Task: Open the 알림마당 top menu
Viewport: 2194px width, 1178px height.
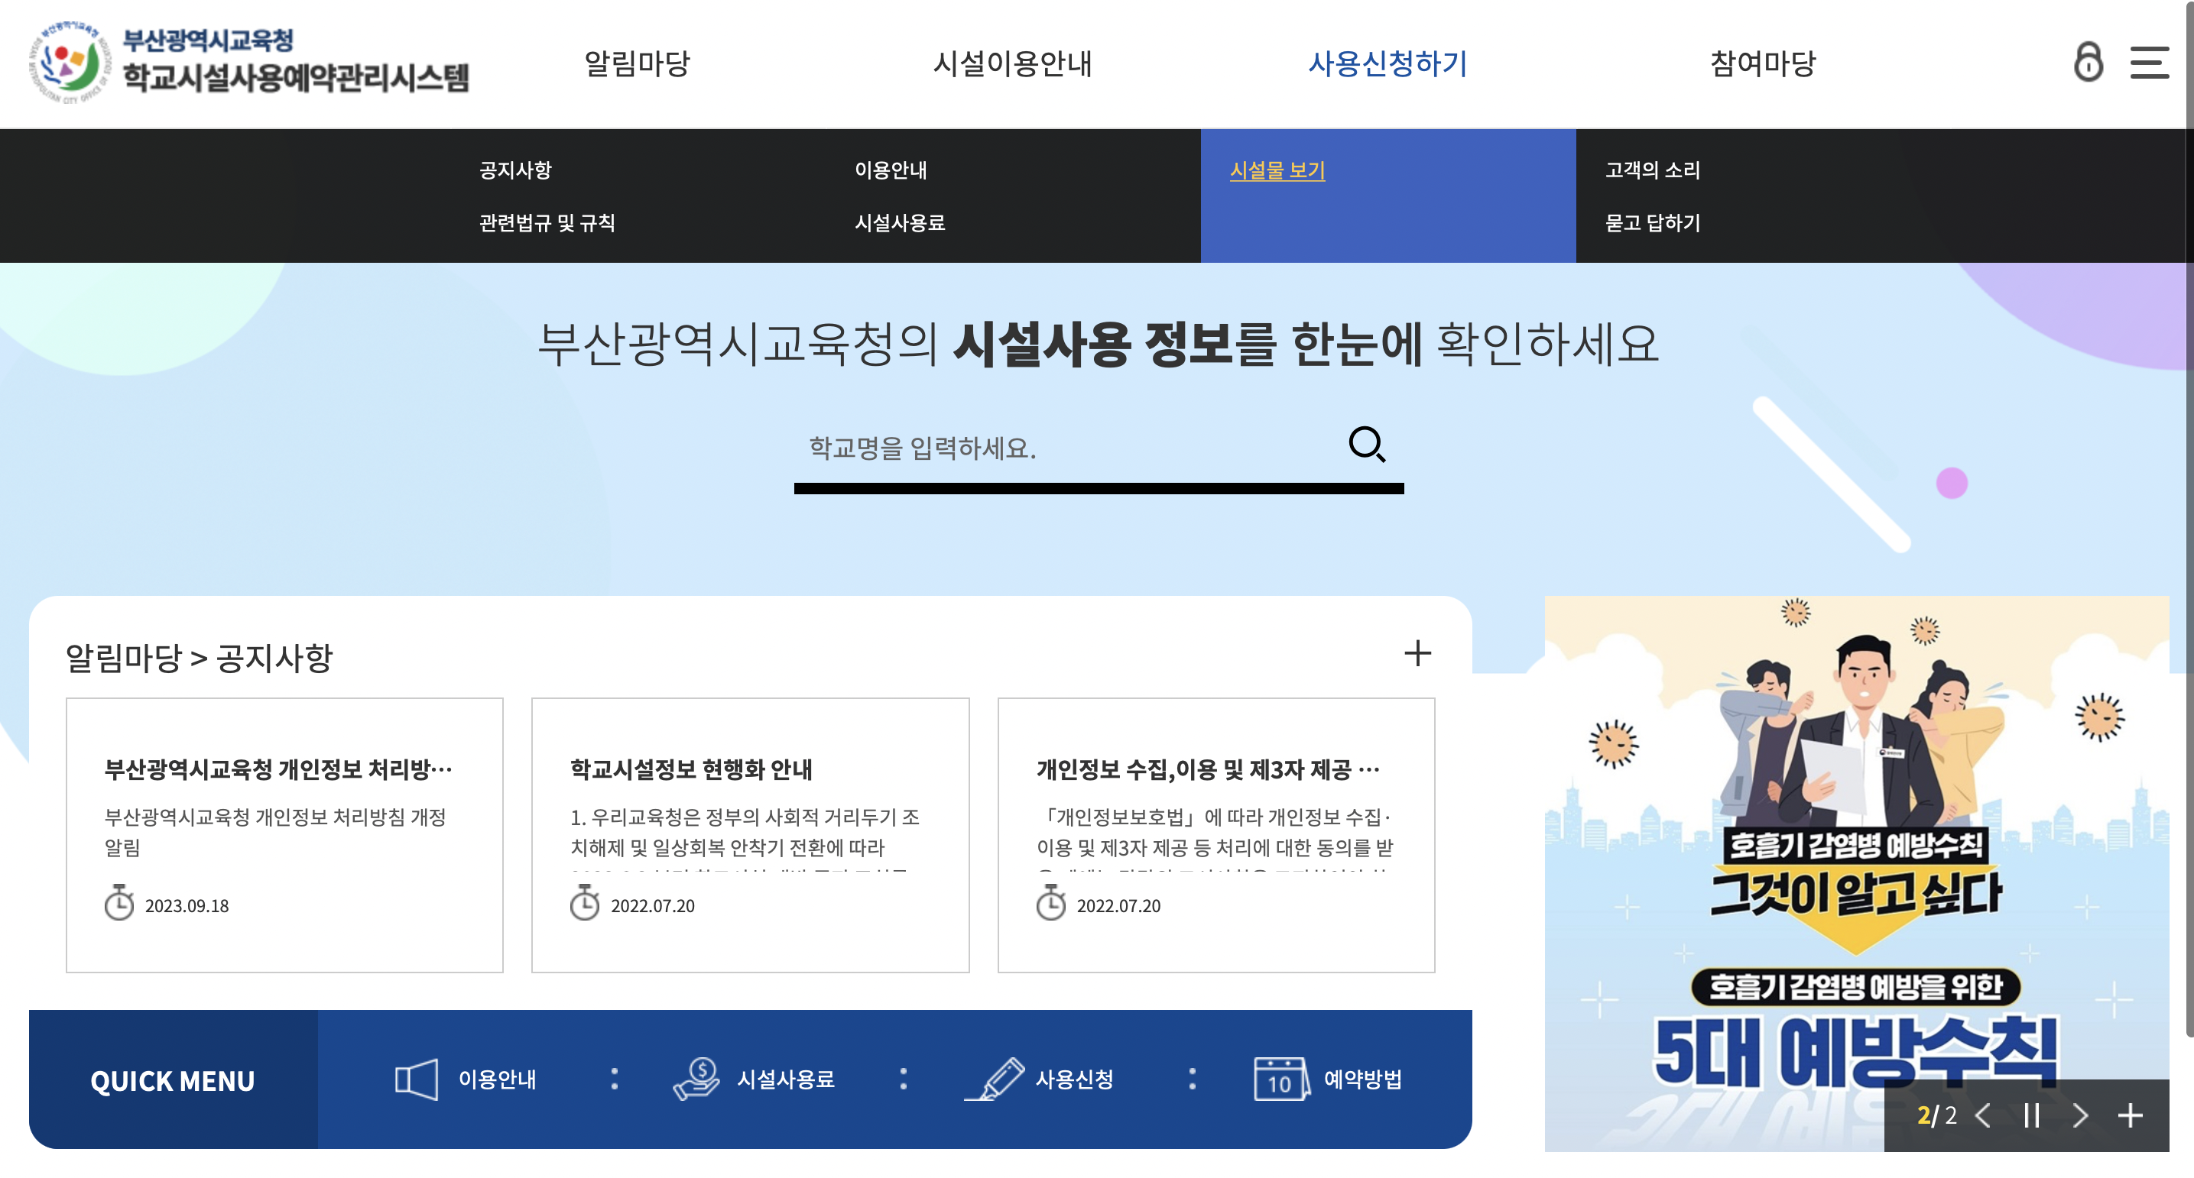Action: click(637, 63)
